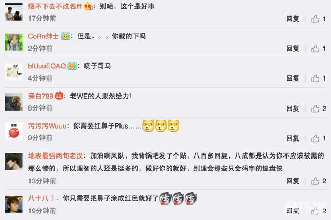331x220 pixels.
Task: Reply to 瘦不下去不改名fff's comment
Action: point(293,19)
